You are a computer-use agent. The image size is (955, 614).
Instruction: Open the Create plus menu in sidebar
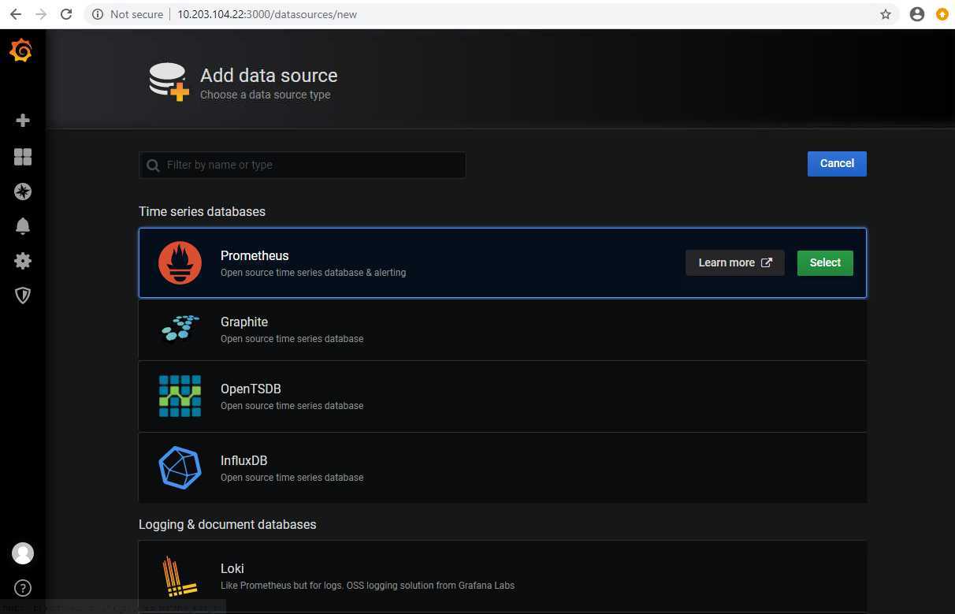23,121
